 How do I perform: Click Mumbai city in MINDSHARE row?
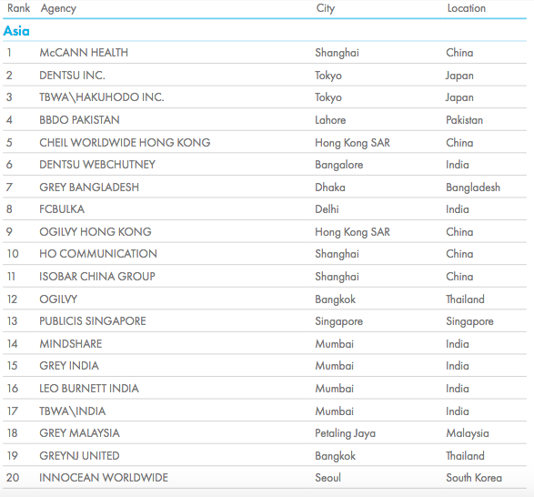[335, 343]
